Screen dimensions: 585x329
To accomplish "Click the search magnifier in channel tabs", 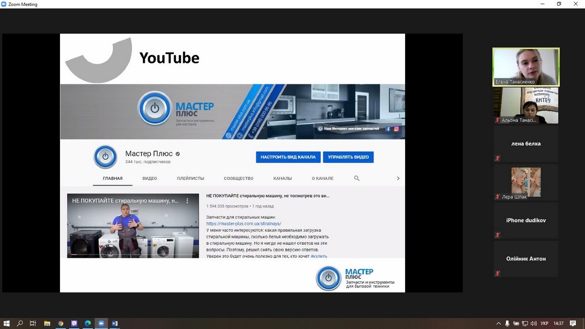I will pos(356,178).
